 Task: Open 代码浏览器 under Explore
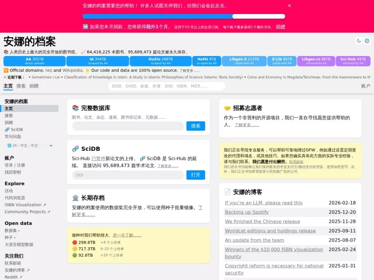click(x=15, y=198)
